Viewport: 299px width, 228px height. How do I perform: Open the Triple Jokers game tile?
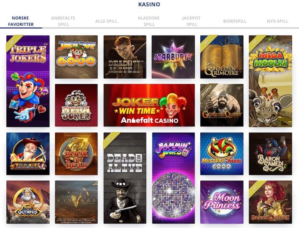[28, 81]
